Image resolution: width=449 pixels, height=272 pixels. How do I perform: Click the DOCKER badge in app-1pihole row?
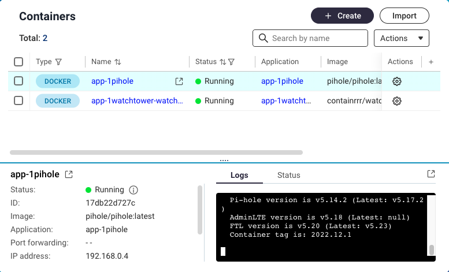[58, 81]
